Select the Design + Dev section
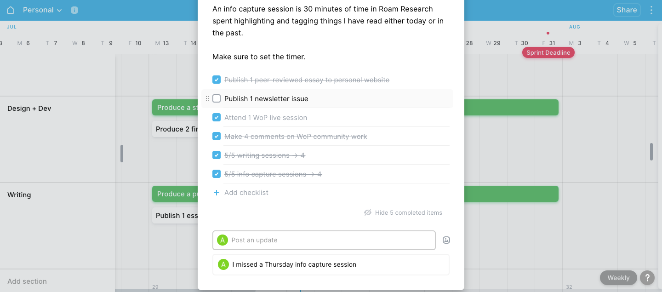 29,109
